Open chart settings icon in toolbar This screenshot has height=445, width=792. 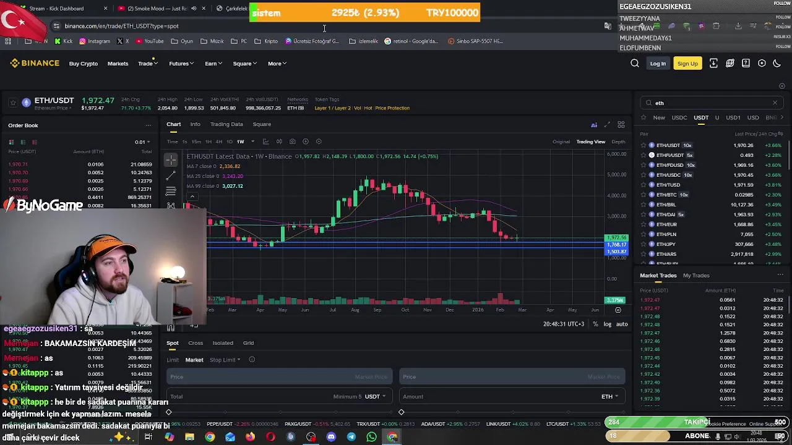pyautogui.click(x=319, y=142)
